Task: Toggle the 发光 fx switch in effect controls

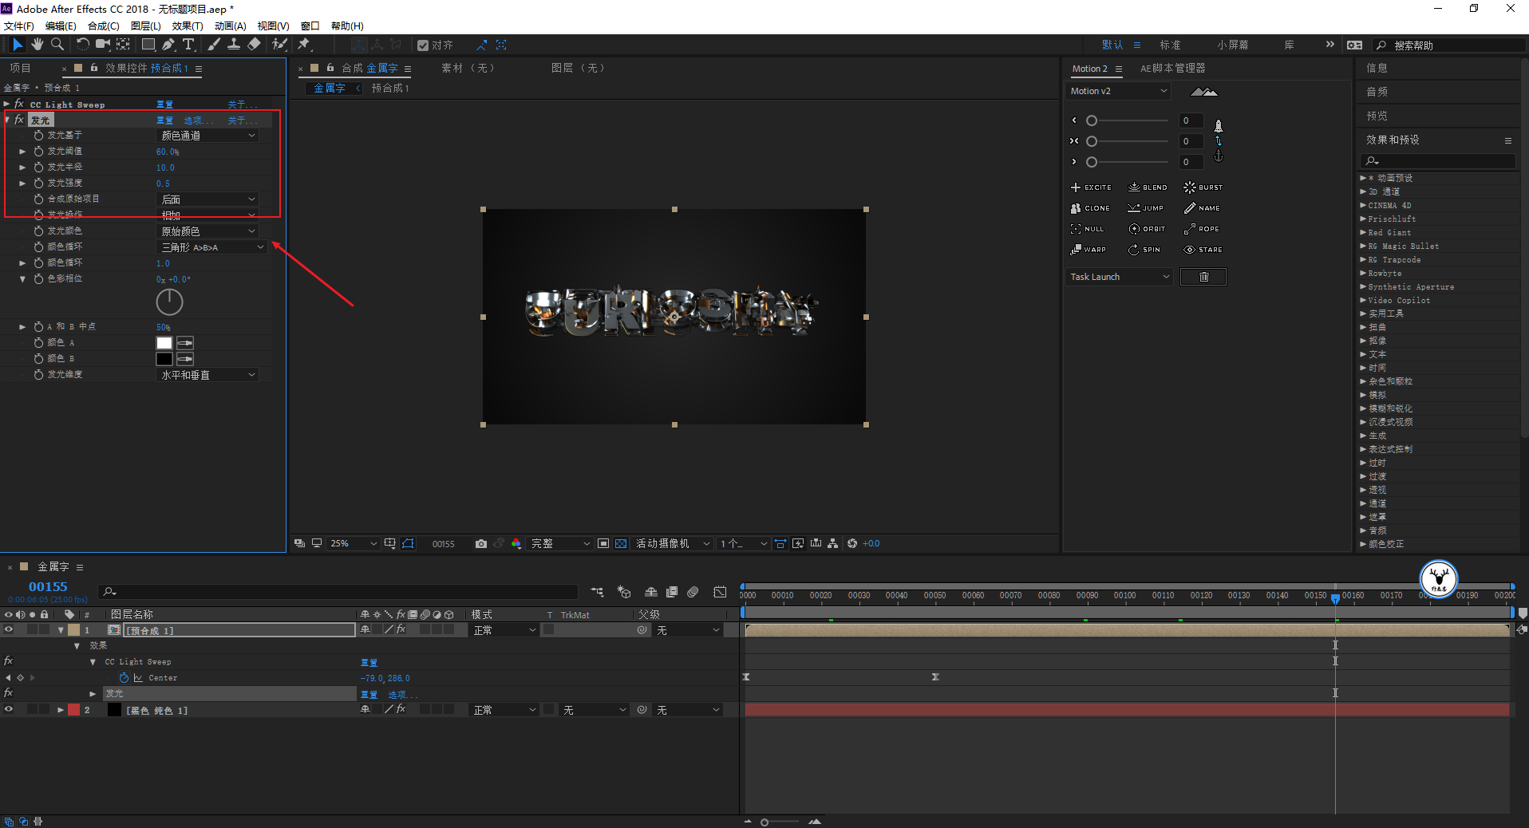Action: click(x=19, y=120)
